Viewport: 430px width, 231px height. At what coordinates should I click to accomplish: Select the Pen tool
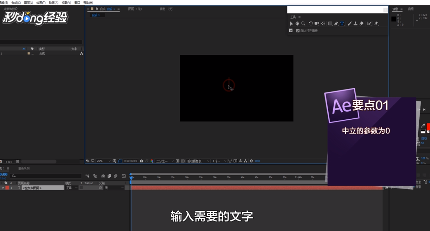tap(336, 24)
